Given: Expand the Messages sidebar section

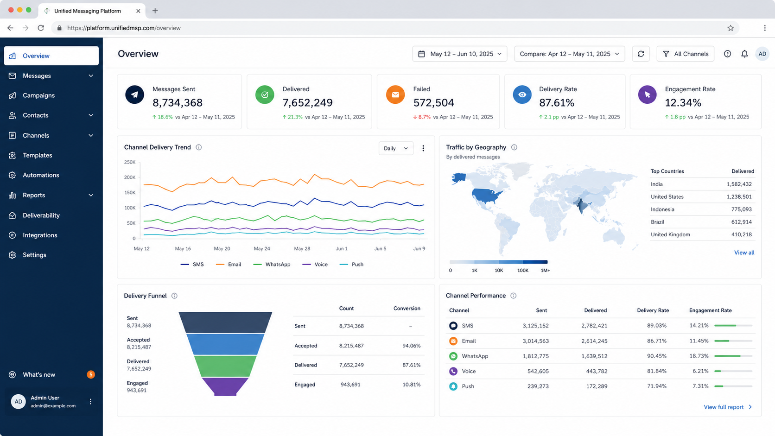Looking at the screenshot, I should point(51,76).
